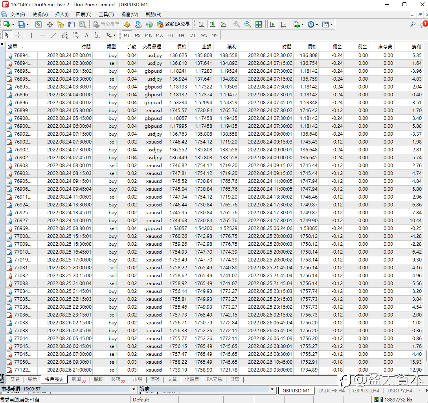Open the 工具(T) menu

pyautogui.click(x=106, y=15)
